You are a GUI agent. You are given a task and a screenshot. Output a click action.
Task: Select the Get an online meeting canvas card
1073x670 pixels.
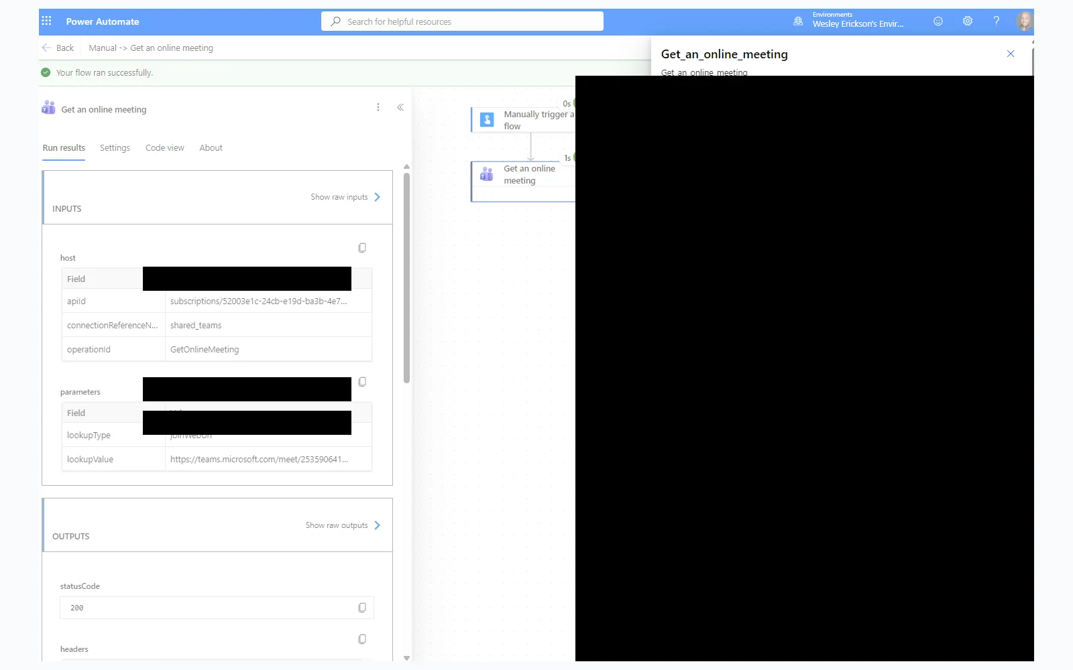(x=523, y=182)
